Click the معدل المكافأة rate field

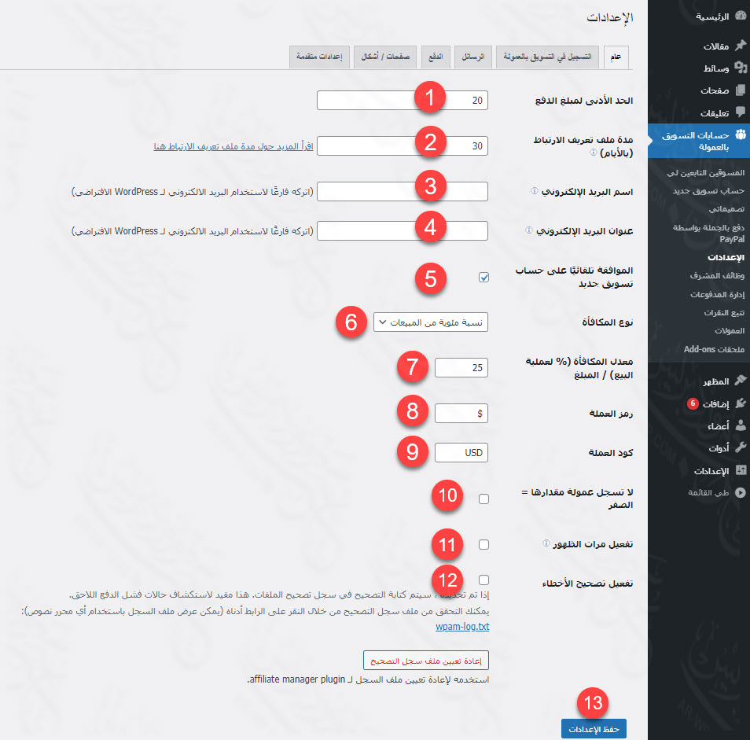pos(461,368)
